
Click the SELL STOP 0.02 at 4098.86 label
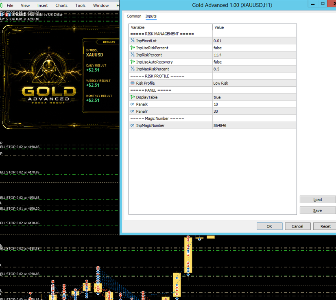(20, 274)
